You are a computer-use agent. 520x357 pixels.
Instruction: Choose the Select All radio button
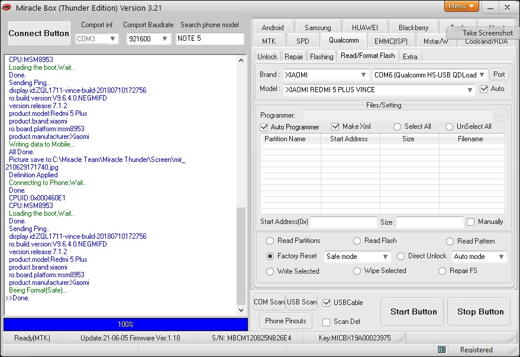(397, 126)
